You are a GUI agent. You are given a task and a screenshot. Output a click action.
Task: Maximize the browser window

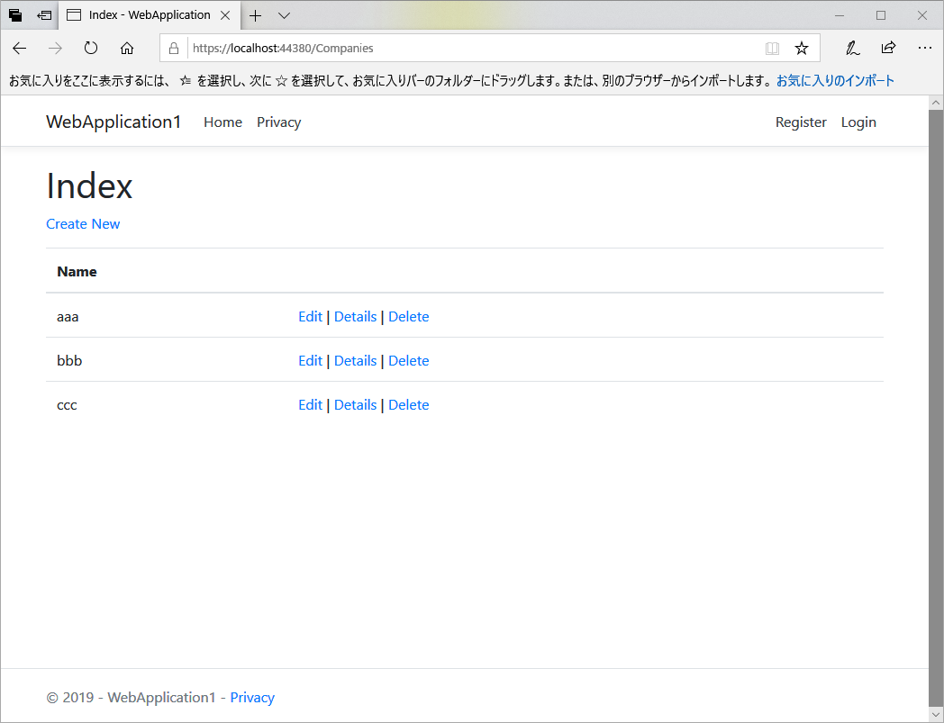click(x=881, y=15)
